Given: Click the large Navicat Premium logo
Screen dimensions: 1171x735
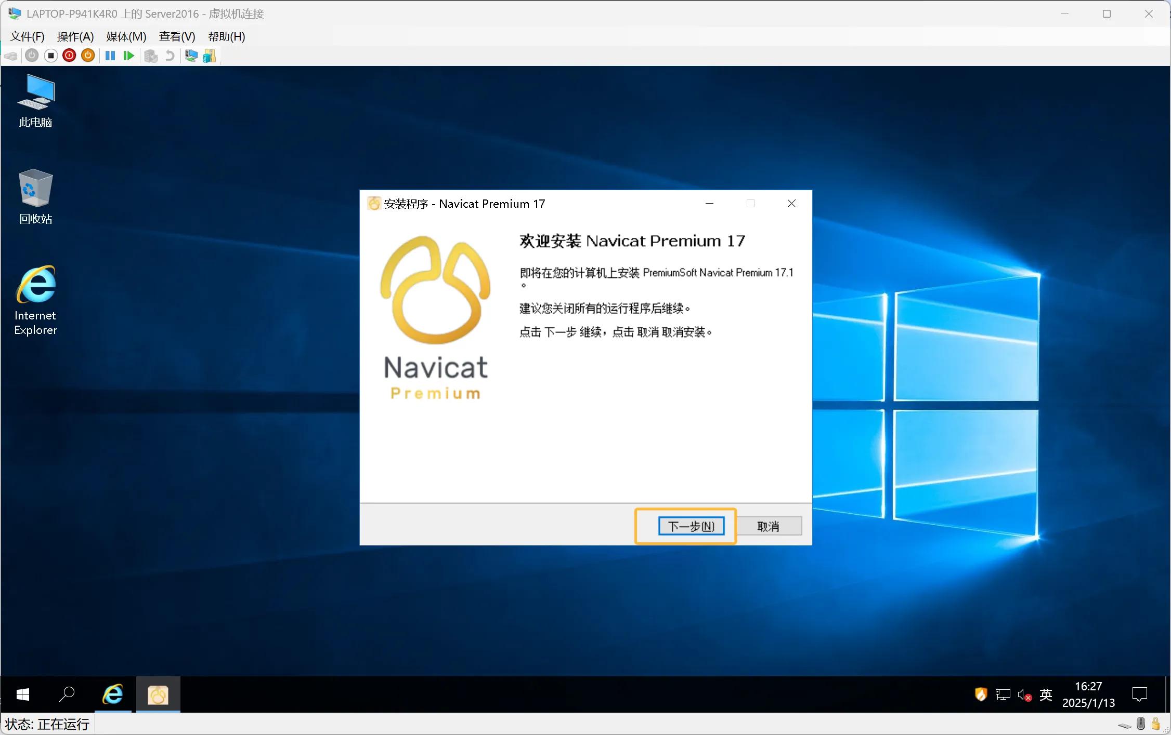Looking at the screenshot, I should pos(435,317).
